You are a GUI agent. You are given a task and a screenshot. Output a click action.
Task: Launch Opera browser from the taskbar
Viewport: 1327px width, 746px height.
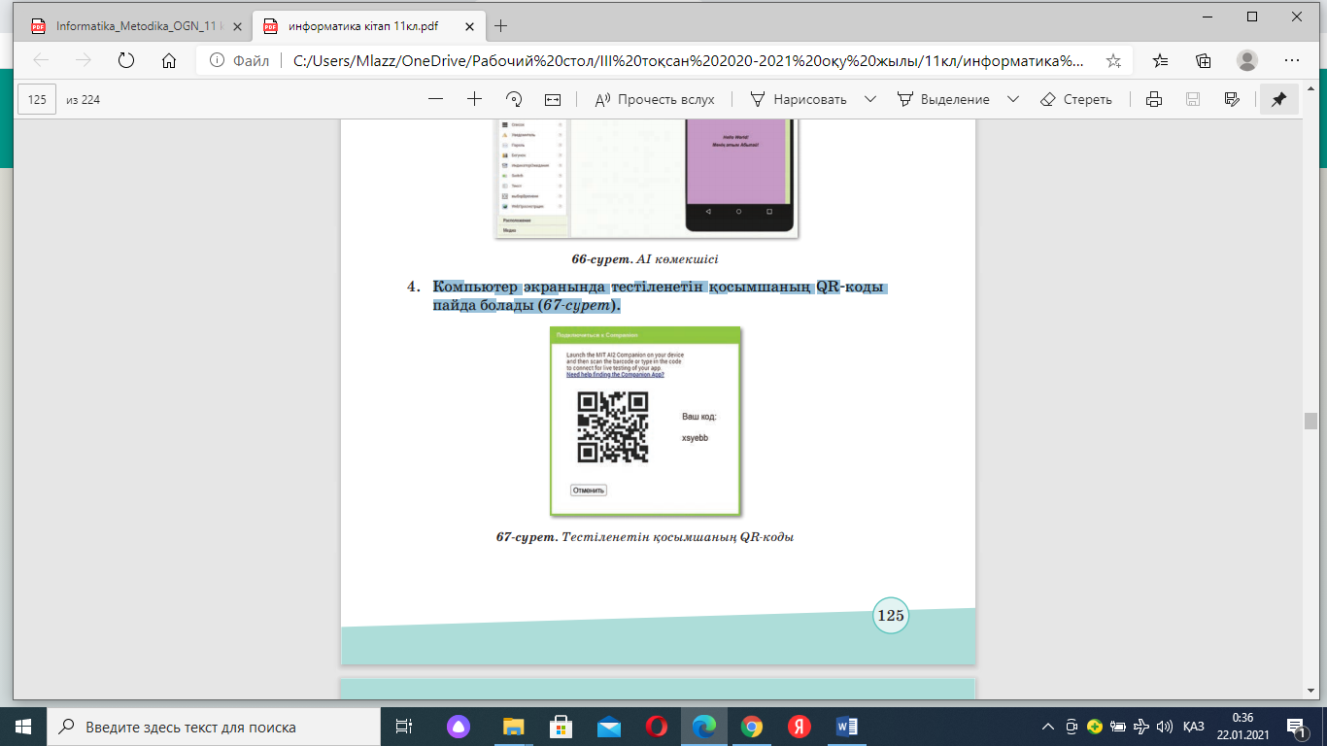(656, 727)
